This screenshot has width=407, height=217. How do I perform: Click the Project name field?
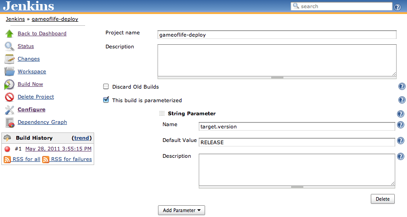pos(277,35)
